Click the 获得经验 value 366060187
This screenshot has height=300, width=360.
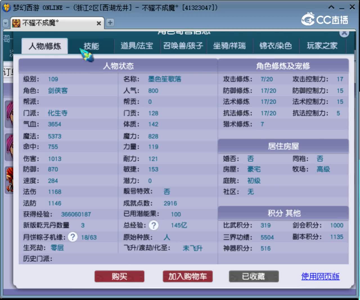coord(76,214)
